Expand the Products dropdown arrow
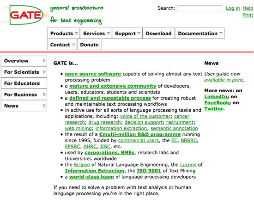Screen dimensions: 254x203 pyautogui.click(x=76, y=34)
